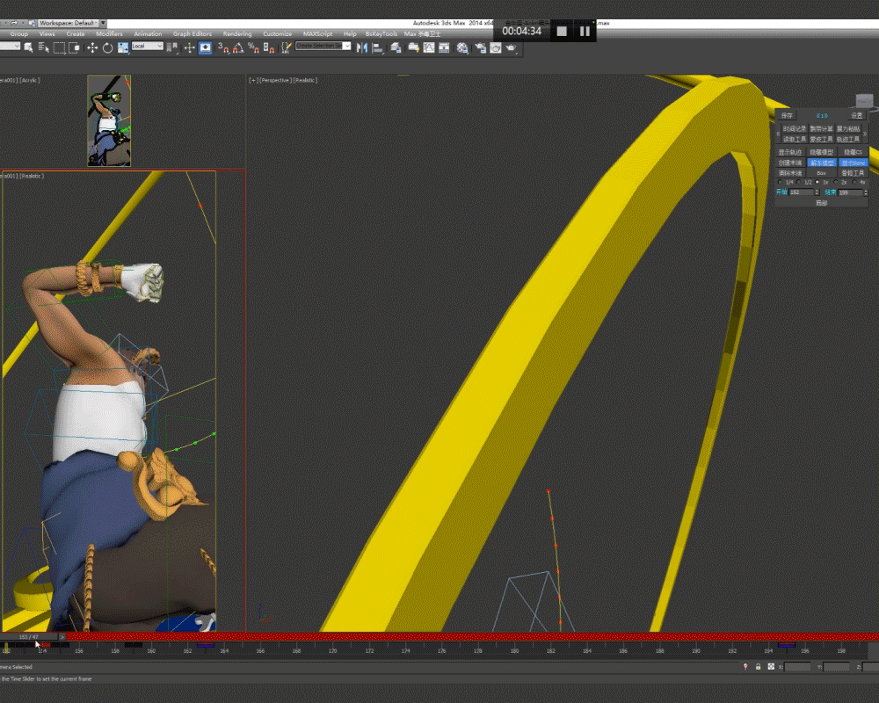Toggle the Graphite Ribbon icon
Image resolution: width=879 pixels, height=703 pixels.
point(413,47)
